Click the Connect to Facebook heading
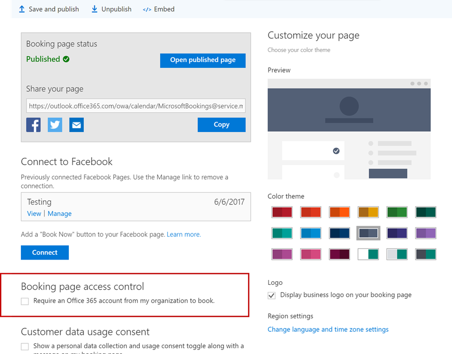This screenshot has width=452, height=354. click(67, 161)
